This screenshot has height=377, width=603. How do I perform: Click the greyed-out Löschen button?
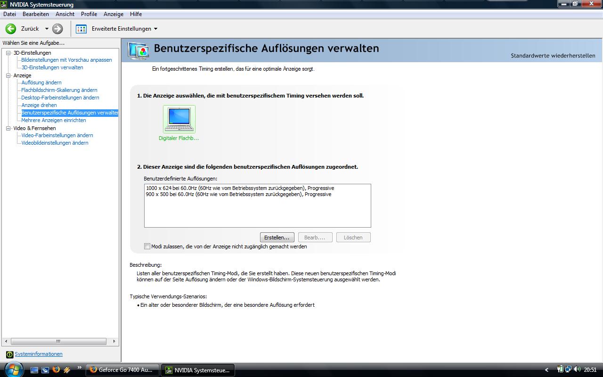tap(353, 238)
